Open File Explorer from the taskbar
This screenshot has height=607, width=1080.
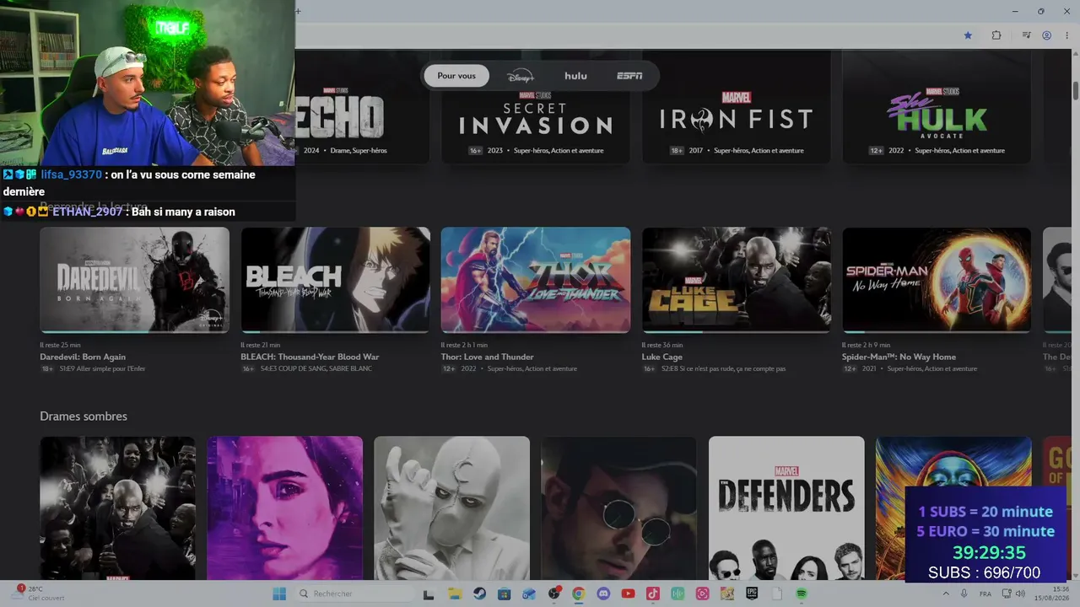(x=456, y=594)
